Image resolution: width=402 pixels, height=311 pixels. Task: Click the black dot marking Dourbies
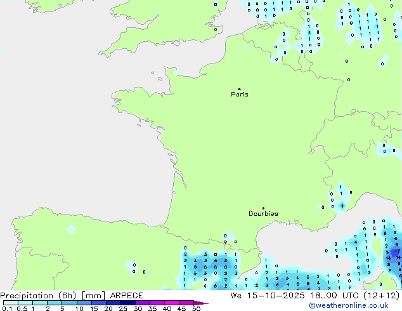point(263,208)
